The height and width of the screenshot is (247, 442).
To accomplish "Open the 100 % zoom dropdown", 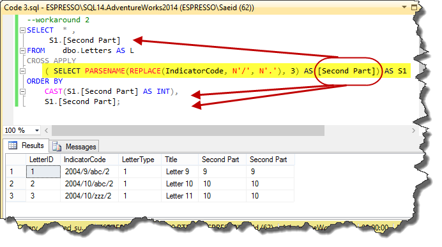I will click(37, 130).
